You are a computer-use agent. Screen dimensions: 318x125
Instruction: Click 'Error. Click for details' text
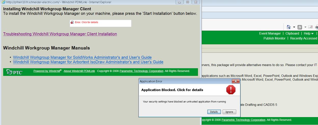point(86,22)
